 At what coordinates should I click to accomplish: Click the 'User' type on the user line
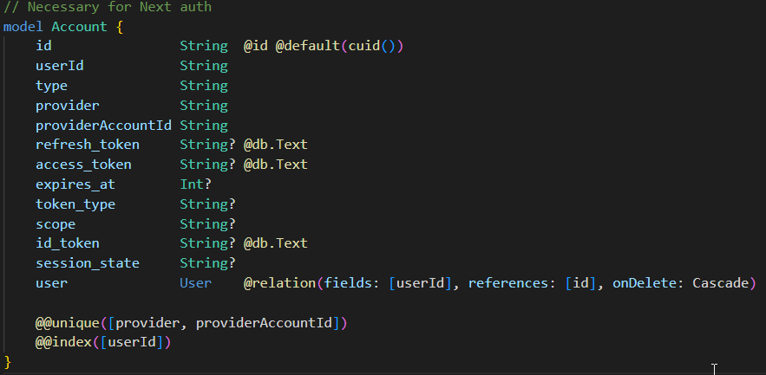tap(195, 283)
